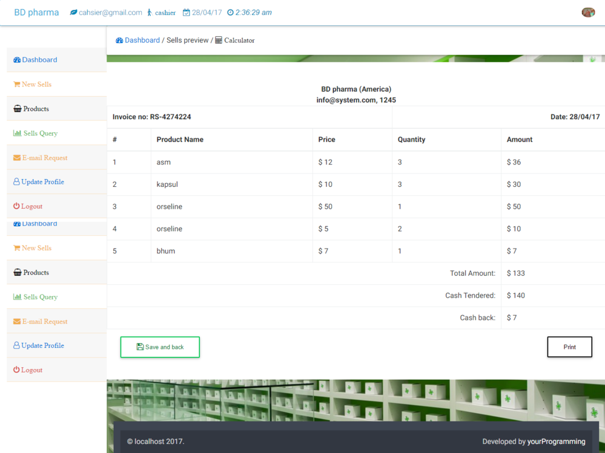This screenshot has height=453, width=605.
Task: Open the user avatar in the top-right corner
Action: 587,13
